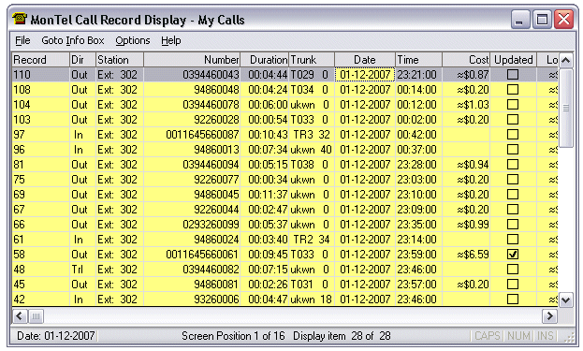Viewport: 583px width, 351px height.
Task: Click the NUM indicator in status bar
Action: [518, 336]
